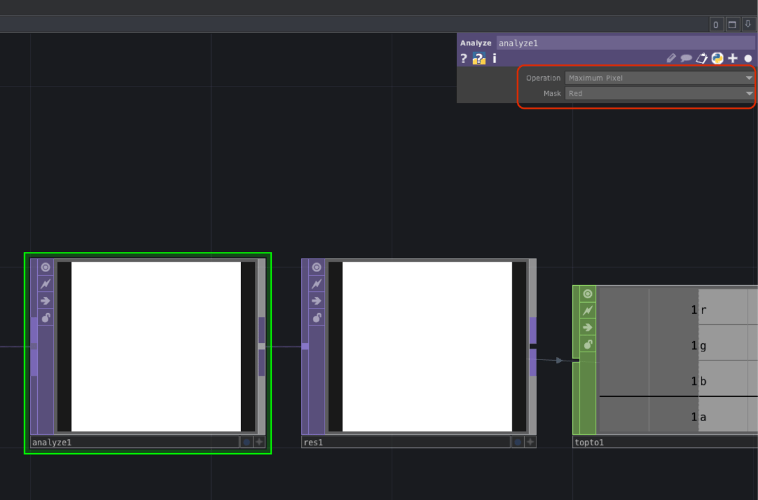
Task: Toggle bypass arrow flag on topto1 node
Action: (588, 327)
